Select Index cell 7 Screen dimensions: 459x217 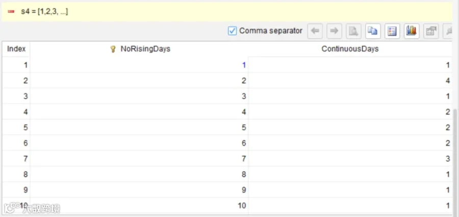click(x=16, y=158)
